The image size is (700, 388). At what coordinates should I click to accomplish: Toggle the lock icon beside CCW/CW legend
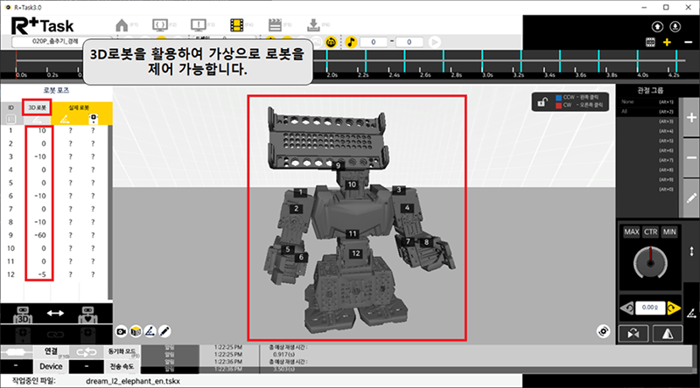click(x=543, y=103)
